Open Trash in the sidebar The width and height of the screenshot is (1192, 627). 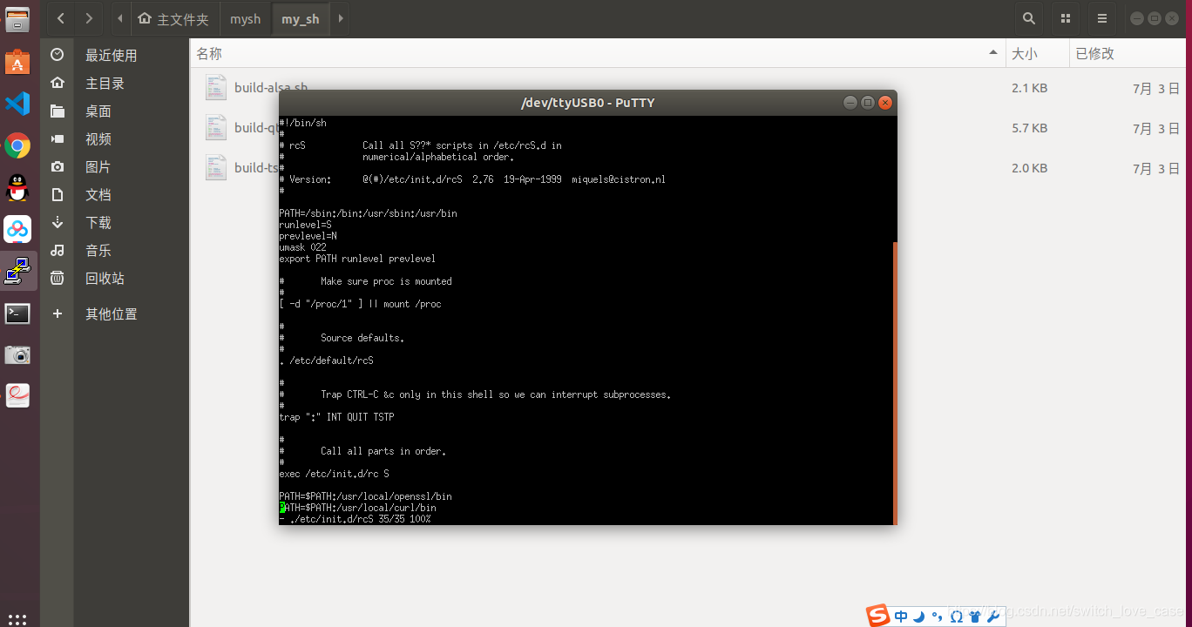click(116, 278)
